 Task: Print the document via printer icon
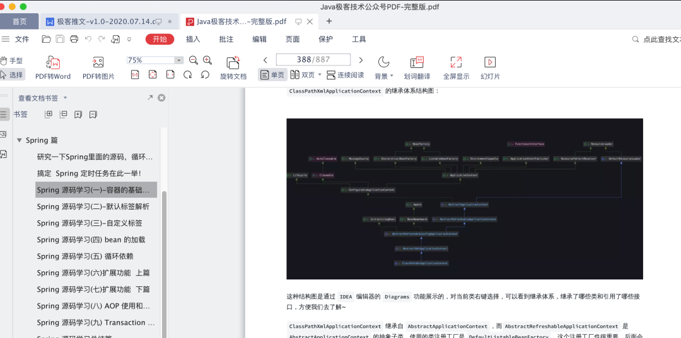pos(74,39)
